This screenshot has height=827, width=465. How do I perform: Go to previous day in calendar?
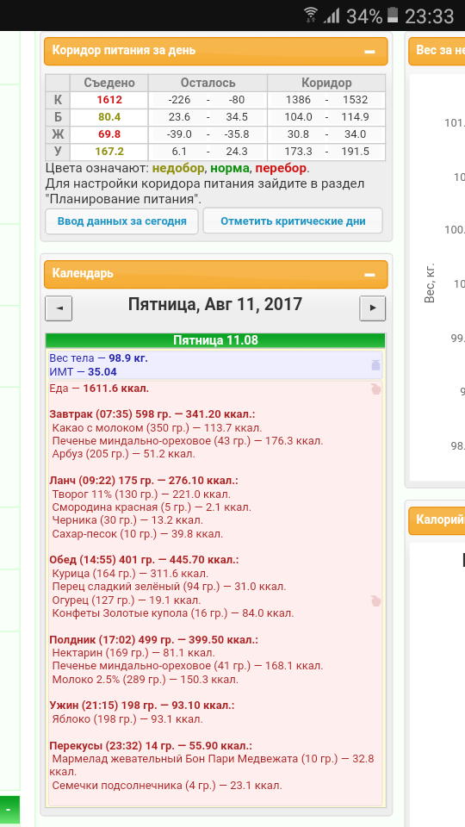(x=59, y=308)
